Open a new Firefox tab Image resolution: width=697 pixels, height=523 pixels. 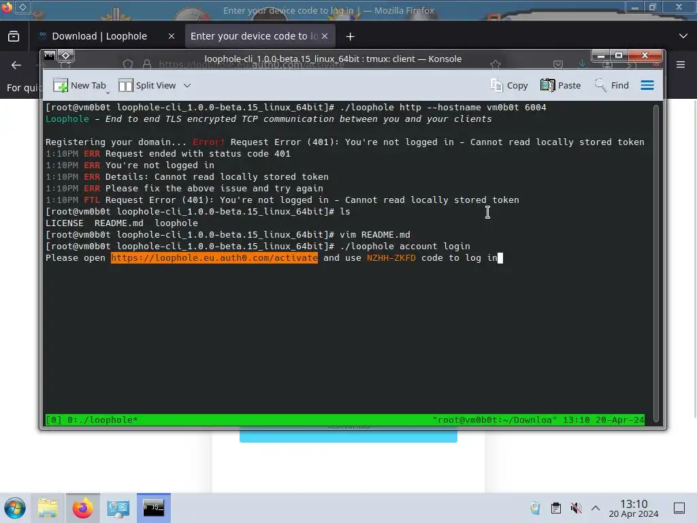click(351, 37)
